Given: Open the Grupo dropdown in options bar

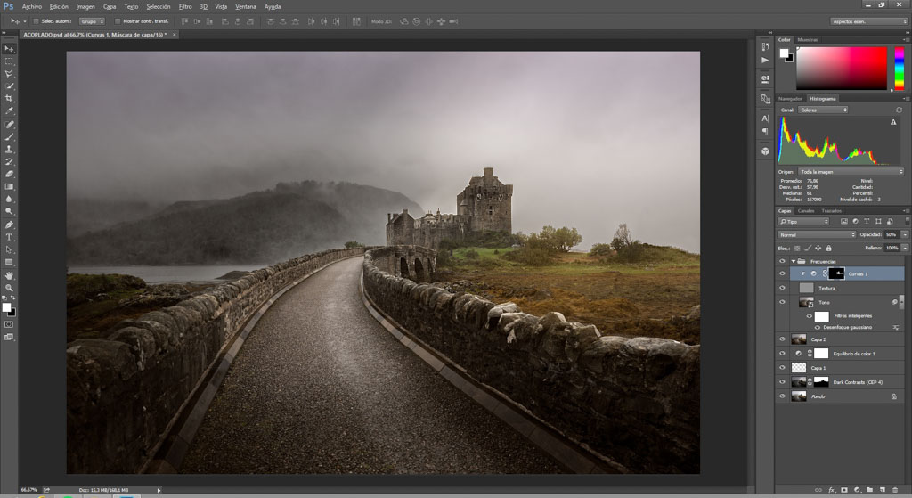Looking at the screenshot, I should coord(91,20).
